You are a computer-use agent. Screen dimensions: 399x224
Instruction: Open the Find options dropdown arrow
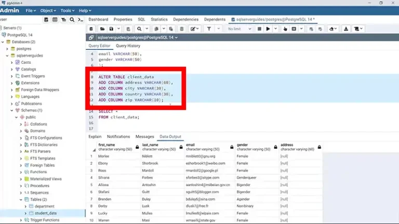click(x=147, y=29)
